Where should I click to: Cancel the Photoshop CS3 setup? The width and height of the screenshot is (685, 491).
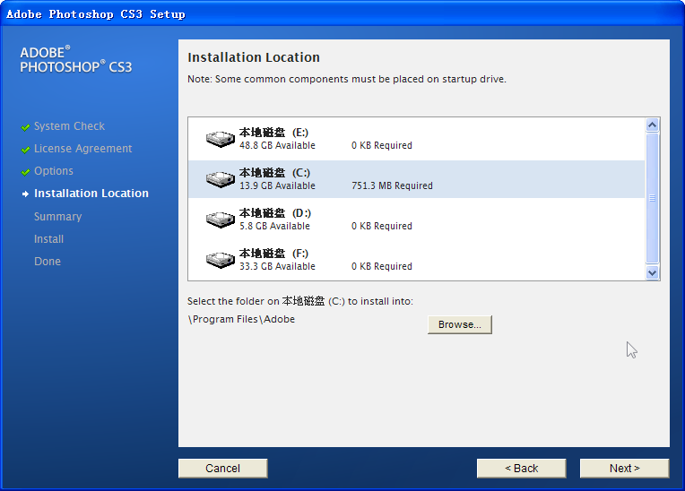click(222, 469)
